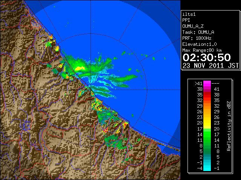This screenshot has width=241, height=180.
Task: Pick the cyan swatch beside "-4"
Action: [207, 168]
